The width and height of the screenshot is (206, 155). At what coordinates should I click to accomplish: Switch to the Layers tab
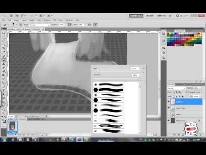point(170,84)
